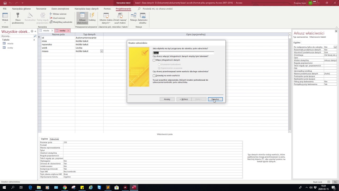Click the Ogólne tab in property sheet
This screenshot has width=339, height=191.
point(297,42)
